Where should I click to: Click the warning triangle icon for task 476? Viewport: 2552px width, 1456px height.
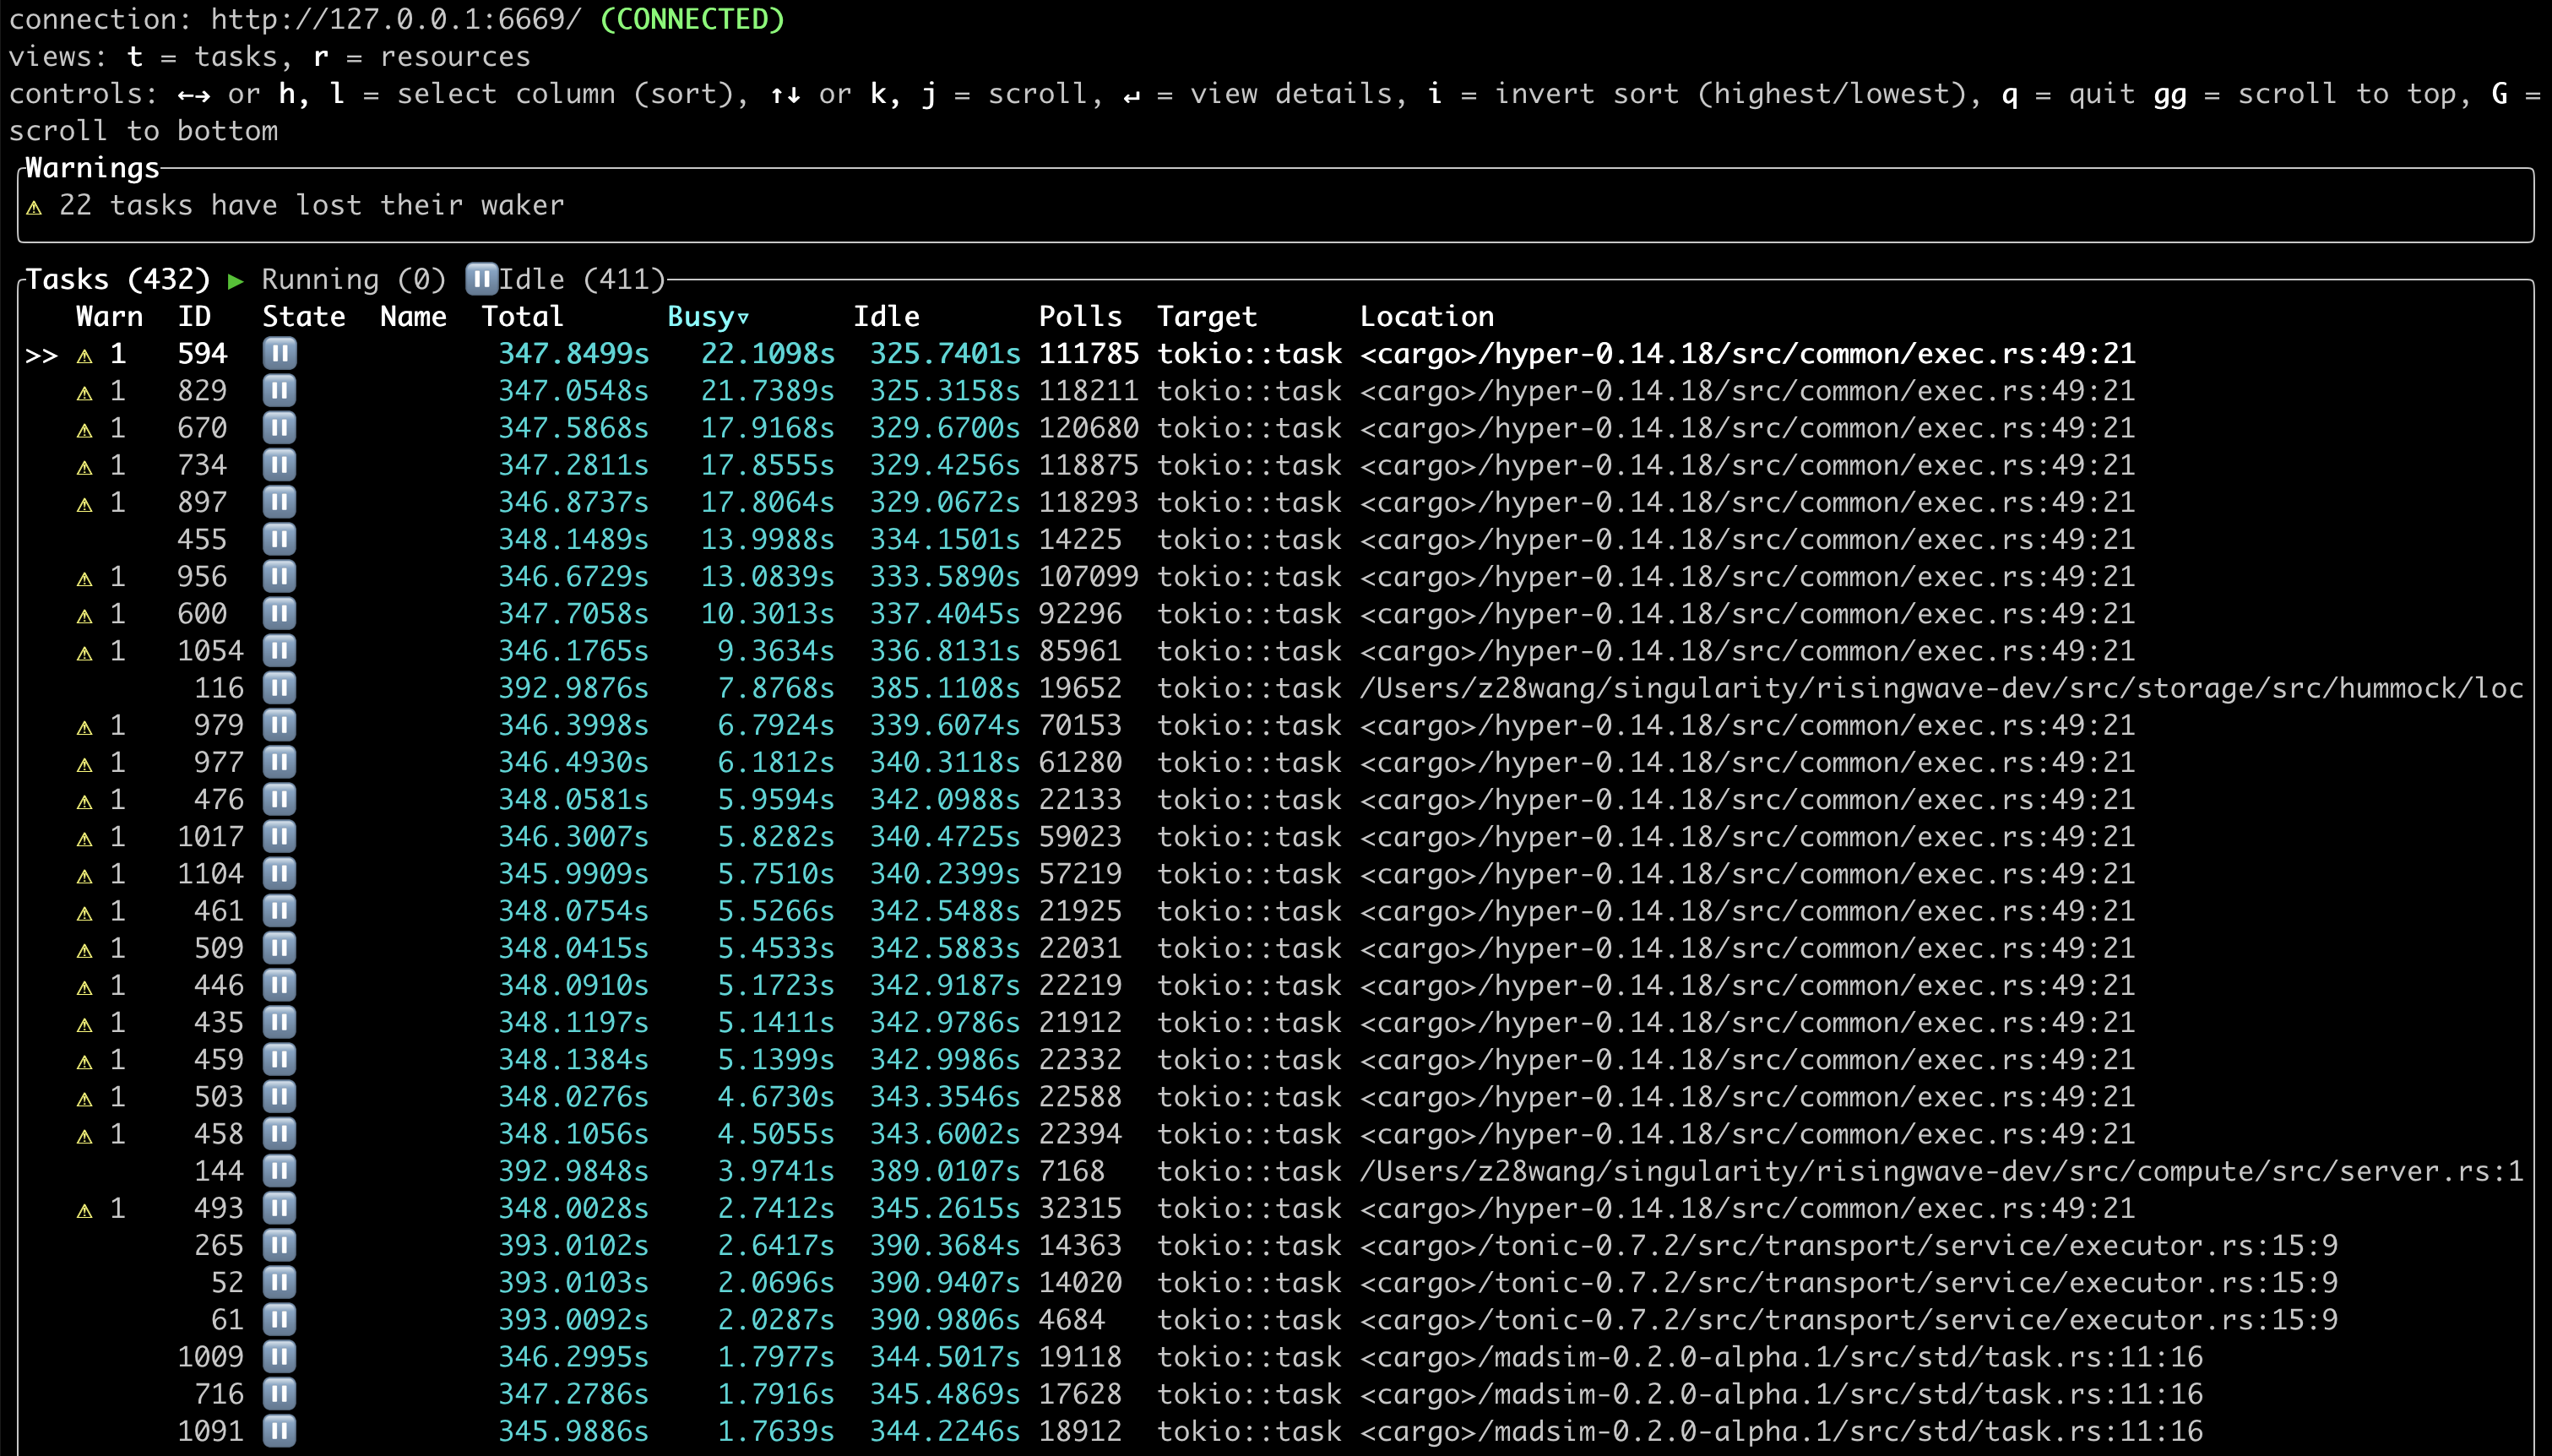pos(85,801)
